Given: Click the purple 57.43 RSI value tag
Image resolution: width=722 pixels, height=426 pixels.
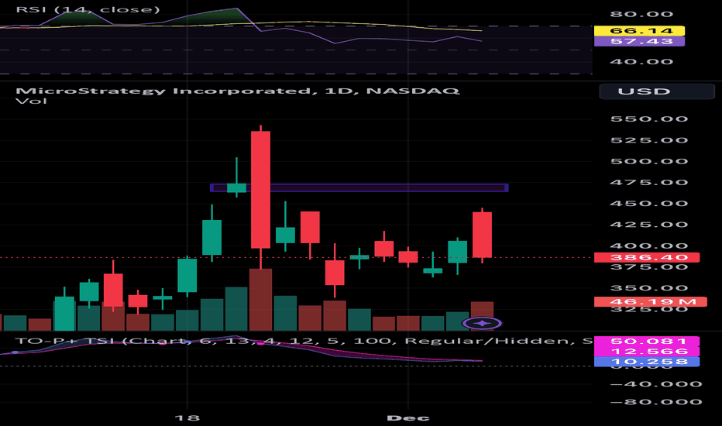Looking at the screenshot, I should [639, 42].
